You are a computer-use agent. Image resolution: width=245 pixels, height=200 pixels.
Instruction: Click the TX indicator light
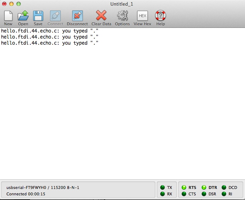pyautogui.click(x=162, y=187)
